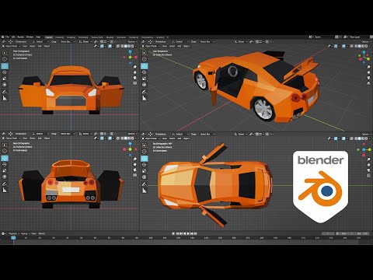
Task: Open View menu in Front Orthographic viewport
Action: (25, 46)
